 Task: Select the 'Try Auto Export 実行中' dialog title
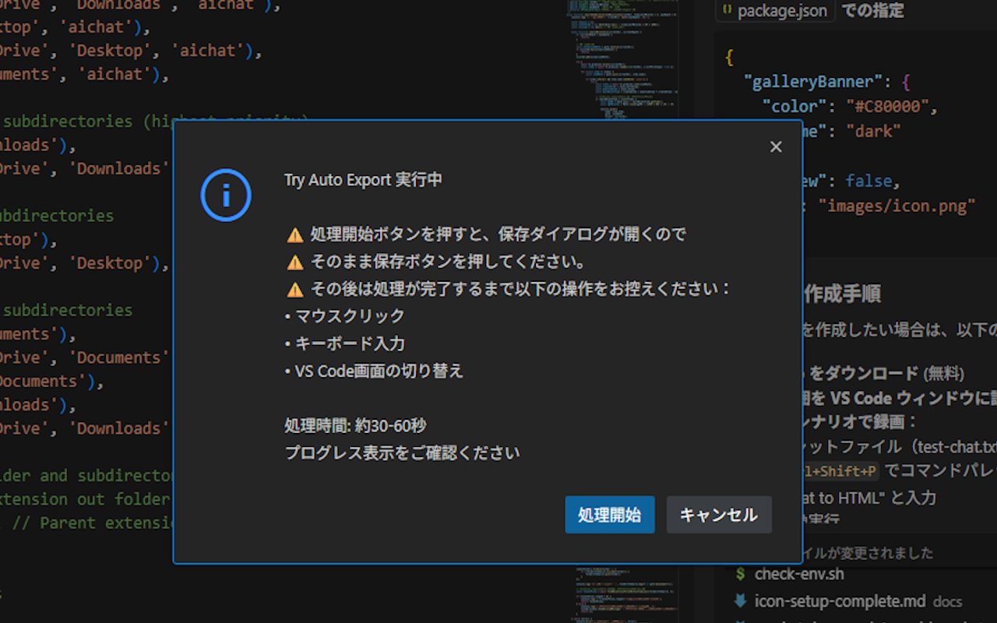tap(363, 180)
